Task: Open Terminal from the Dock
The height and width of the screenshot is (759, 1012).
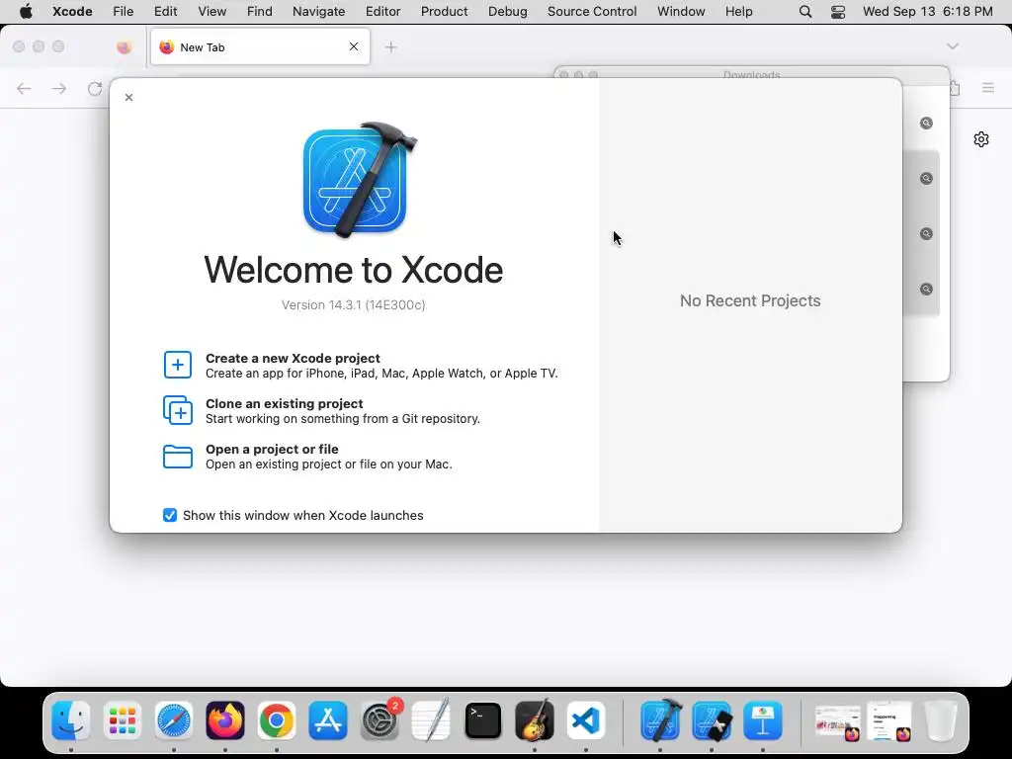Action: click(x=483, y=720)
